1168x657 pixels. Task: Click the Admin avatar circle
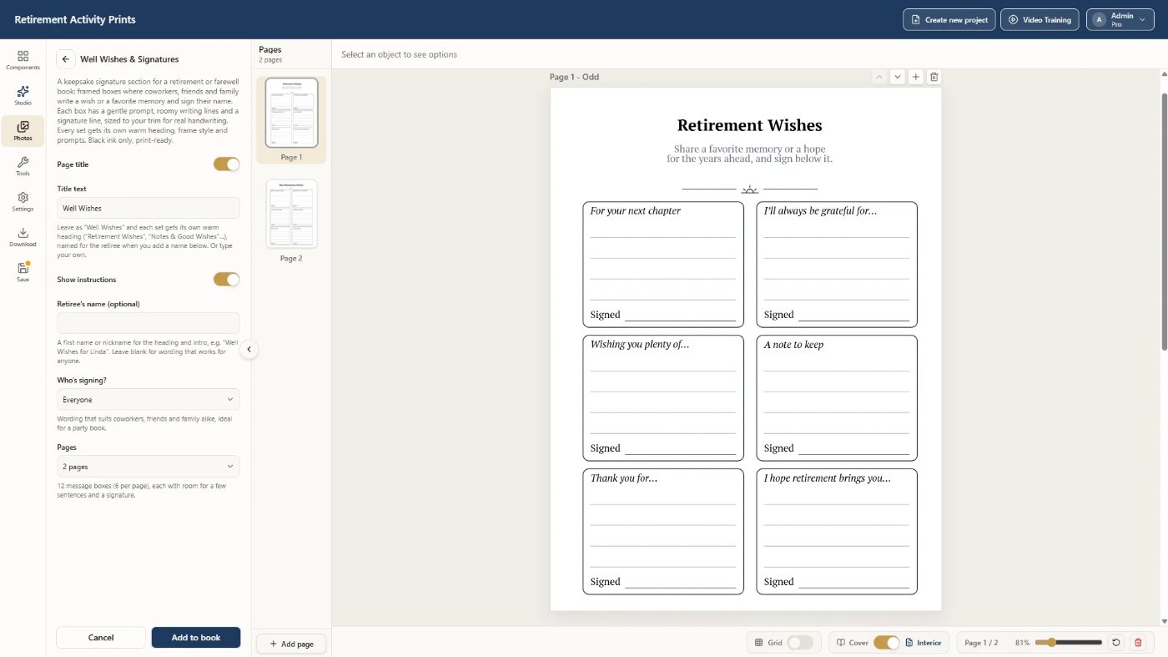click(x=1099, y=19)
